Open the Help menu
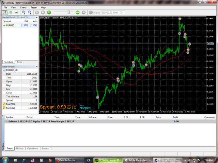218x163 pixels. point(43,7)
